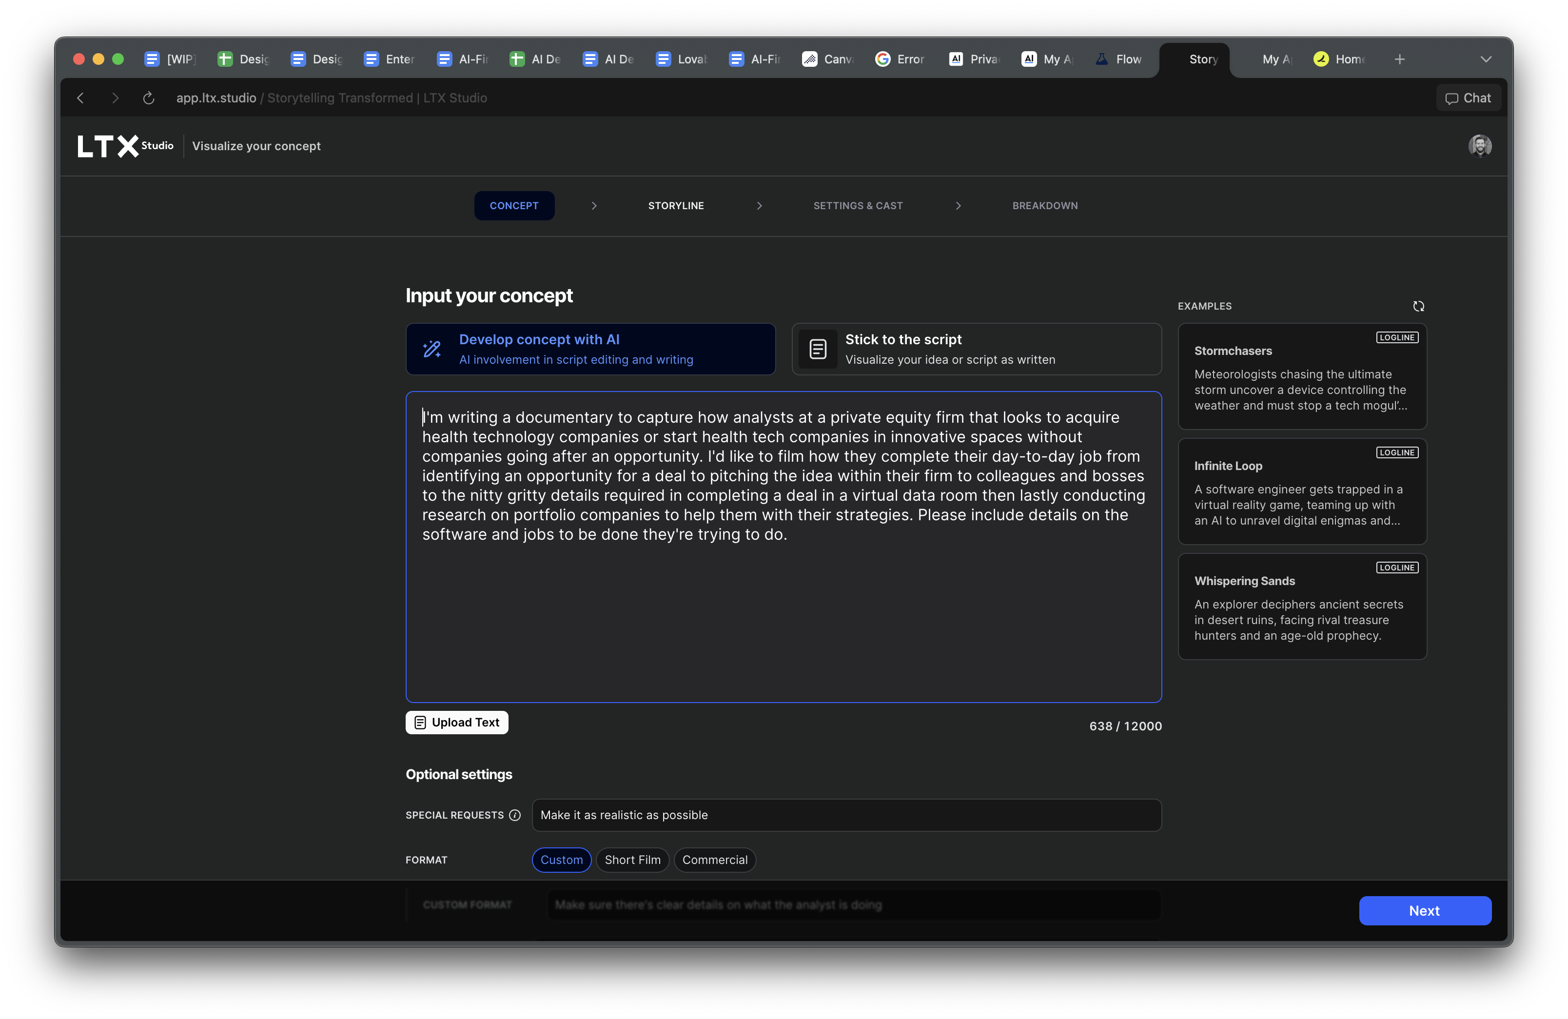
Task: Click the Special Requests input field
Action: click(846, 815)
